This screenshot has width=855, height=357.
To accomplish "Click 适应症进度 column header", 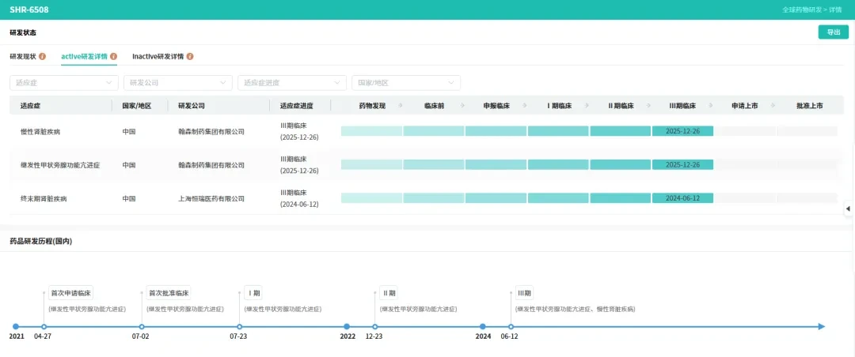I will pyautogui.click(x=297, y=106).
